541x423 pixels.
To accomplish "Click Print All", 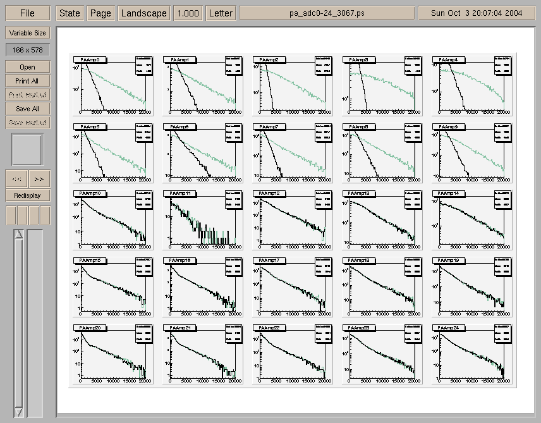I will [28, 81].
